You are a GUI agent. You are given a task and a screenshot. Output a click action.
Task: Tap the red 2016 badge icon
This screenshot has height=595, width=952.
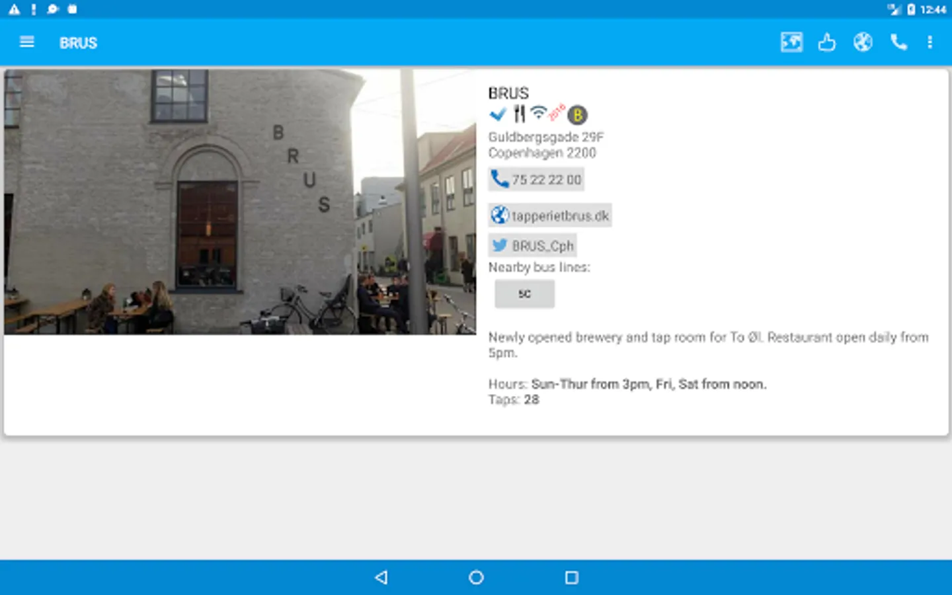(x=557, y=112)
